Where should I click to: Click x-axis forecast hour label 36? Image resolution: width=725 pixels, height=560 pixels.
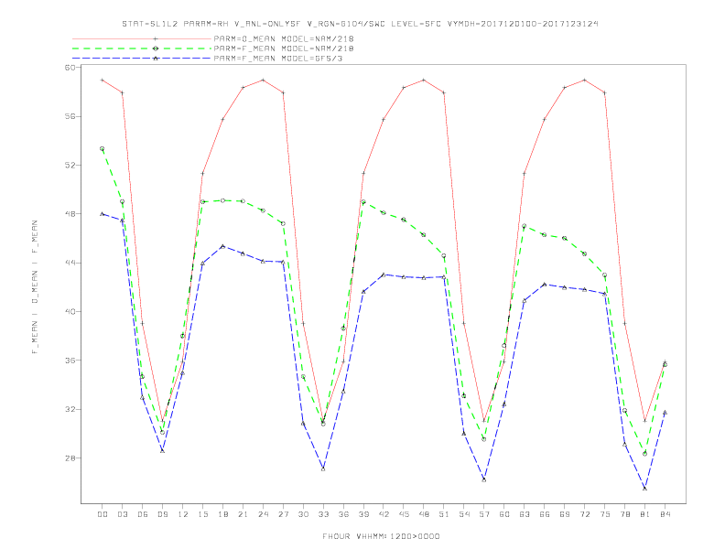coord(343,514)
